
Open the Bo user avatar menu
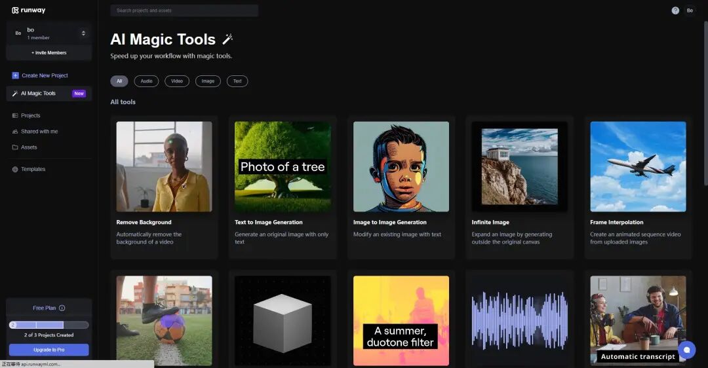point(690,10)
